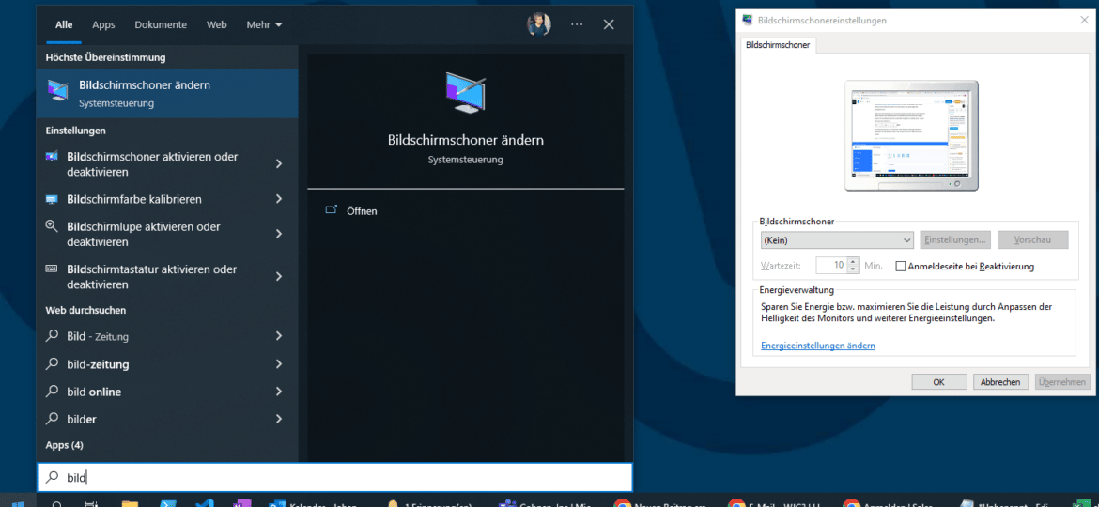
Task: Expand the Mehr filter dropdown
Action: point(264,25)
